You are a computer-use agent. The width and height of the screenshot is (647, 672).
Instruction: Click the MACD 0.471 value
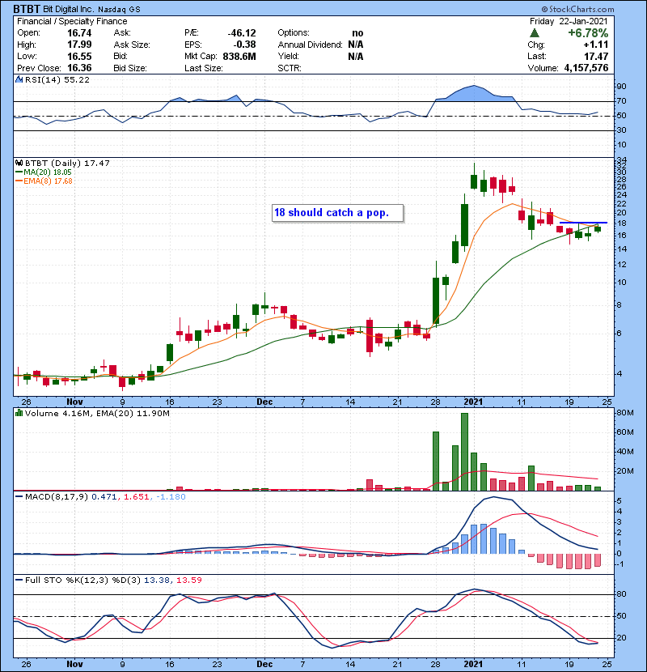coord(104,497)
